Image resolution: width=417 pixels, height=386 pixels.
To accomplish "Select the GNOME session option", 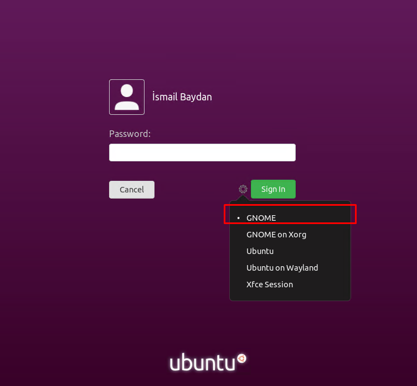I will pyautogui.click(x=290, y=218).
